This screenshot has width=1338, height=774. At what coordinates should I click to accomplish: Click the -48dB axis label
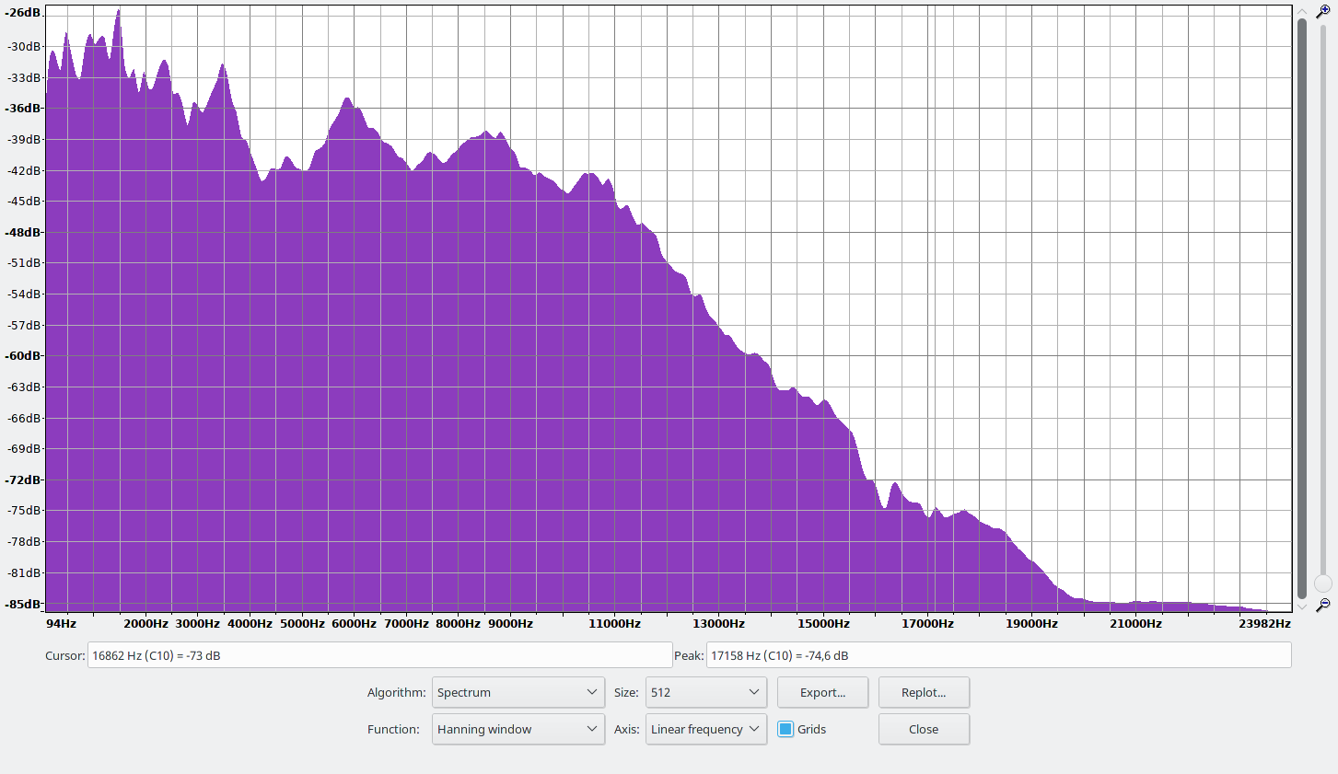[x=23, y=232]
